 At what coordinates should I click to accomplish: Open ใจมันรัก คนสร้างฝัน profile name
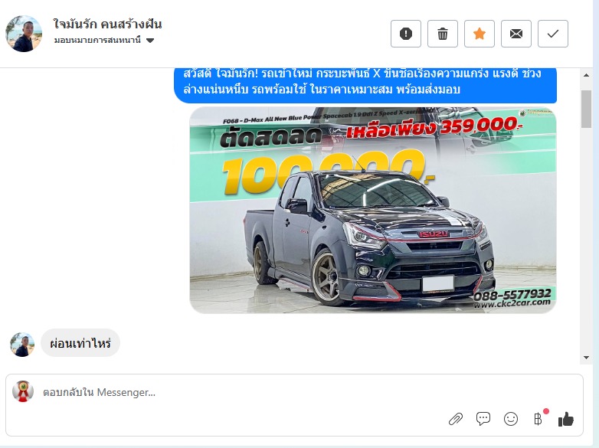(x=108, y=24)
